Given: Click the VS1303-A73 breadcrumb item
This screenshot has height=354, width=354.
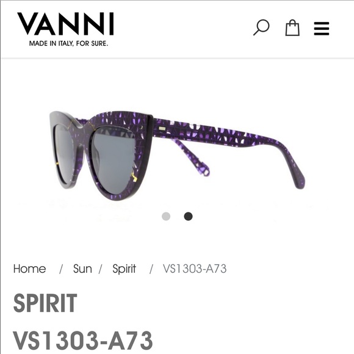Looking at the screenshot, I should click(x=195, y=269).
